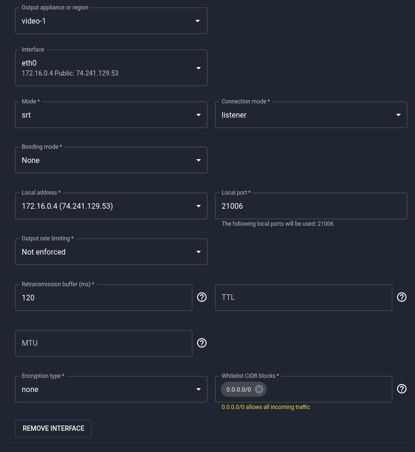415x452 pixels.
Task: Click inside Whitelist CIDR blocks field
Action: click(329, 390)
